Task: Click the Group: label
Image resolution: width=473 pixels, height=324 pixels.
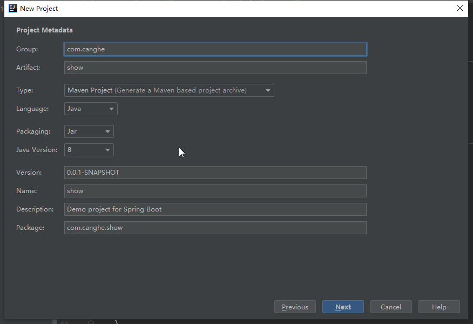Action: click(x=27, y=49)
